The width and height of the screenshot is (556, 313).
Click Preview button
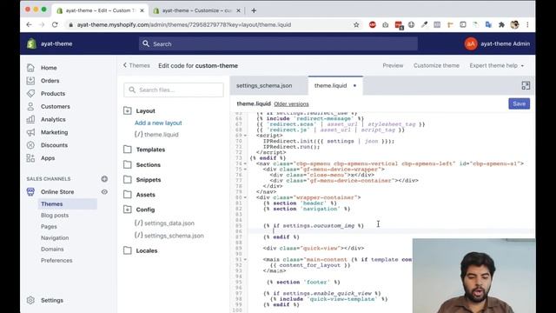[393, 66]
